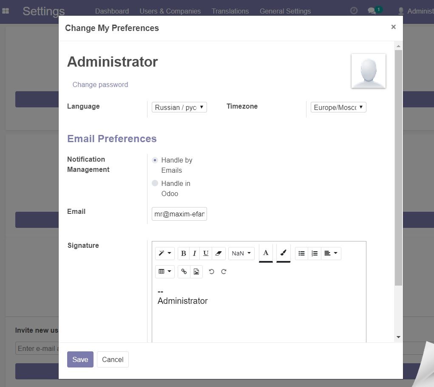
Task: Open the font color picker
Action: (265, 253)
